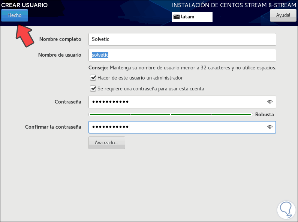Click the Hecho button

[15, 15]
